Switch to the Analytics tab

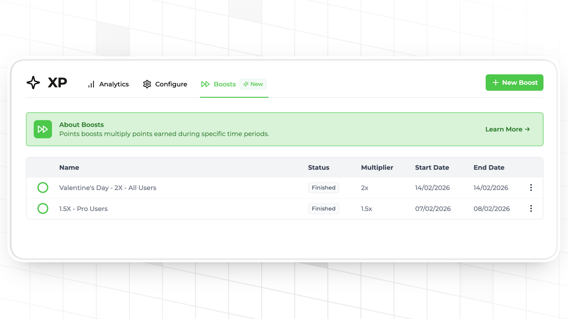coord(114,84)
